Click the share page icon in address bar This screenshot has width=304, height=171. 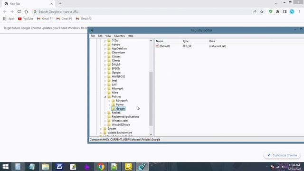tap(255, 11)
